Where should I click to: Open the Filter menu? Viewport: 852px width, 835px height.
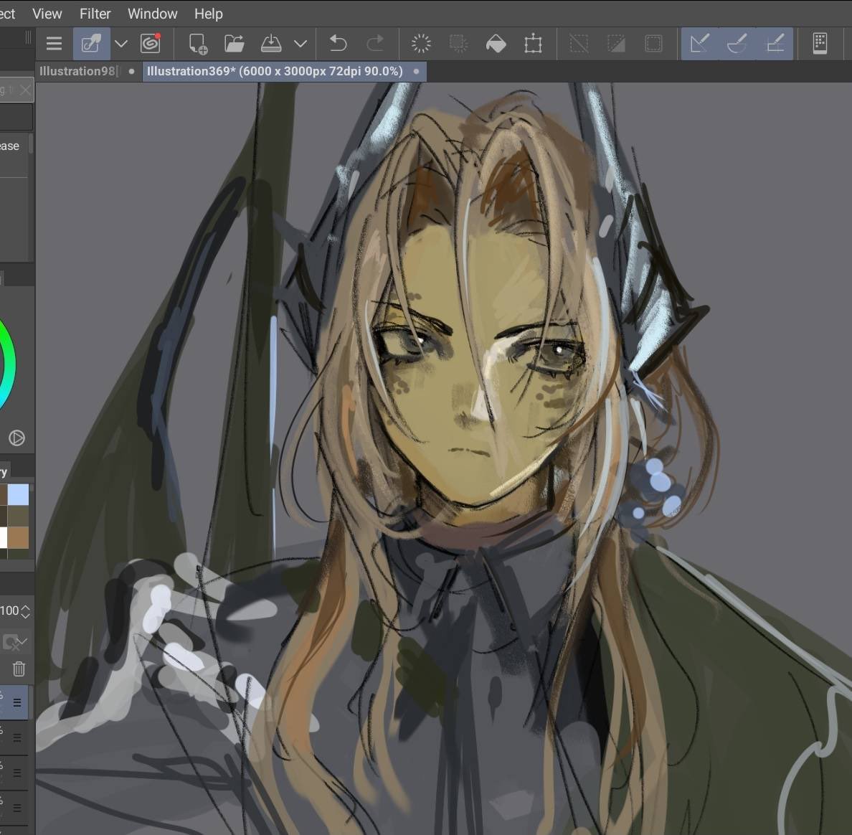[x=95, y=14]
